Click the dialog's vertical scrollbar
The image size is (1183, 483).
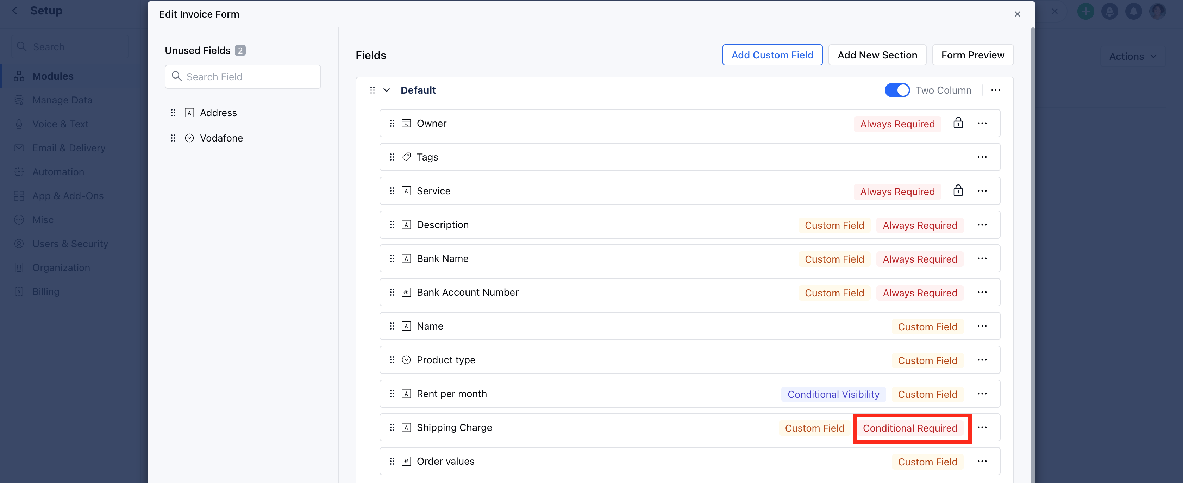click(1032, 255)
